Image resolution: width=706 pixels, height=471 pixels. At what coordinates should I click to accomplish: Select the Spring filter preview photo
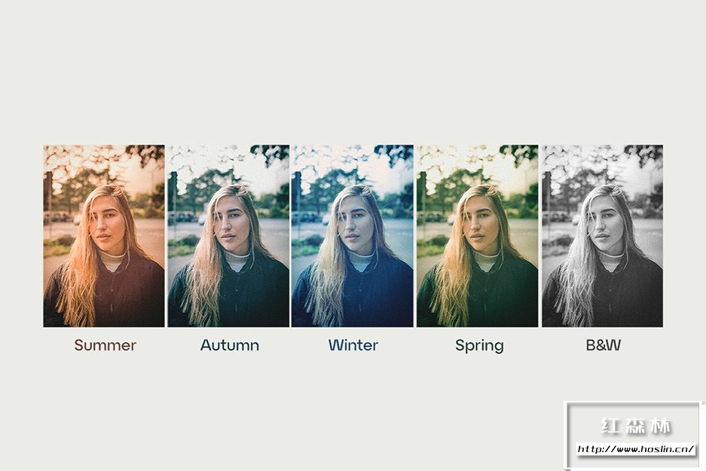pyautogui.click(x=477, y=235)
